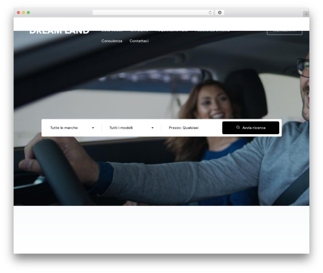323x273 pixels.
Task: Open the Prezzo: Qualsiasi field
Action: 192,128
